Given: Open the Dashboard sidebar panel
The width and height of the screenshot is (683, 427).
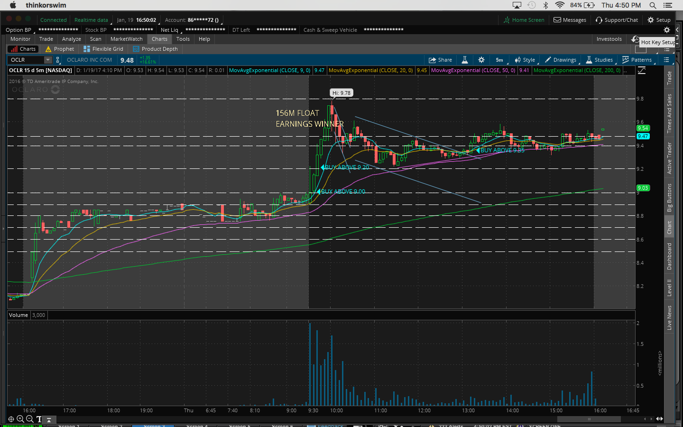Looking at the screenshot, I should [669, 256].
